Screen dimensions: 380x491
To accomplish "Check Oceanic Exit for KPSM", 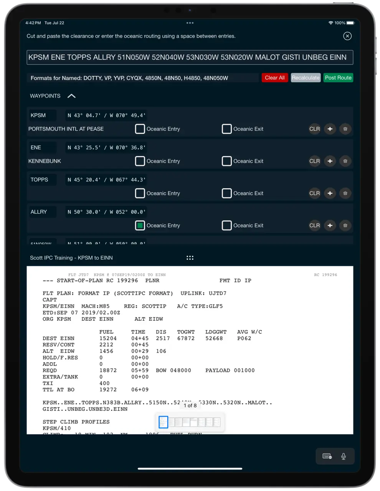I will pos(227,129).
